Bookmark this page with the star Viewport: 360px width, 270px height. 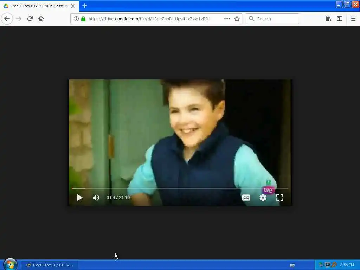coord(237,19)
